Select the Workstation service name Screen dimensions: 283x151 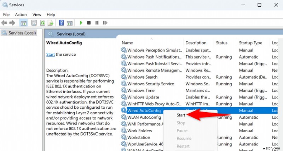click(x=139, y=138)
